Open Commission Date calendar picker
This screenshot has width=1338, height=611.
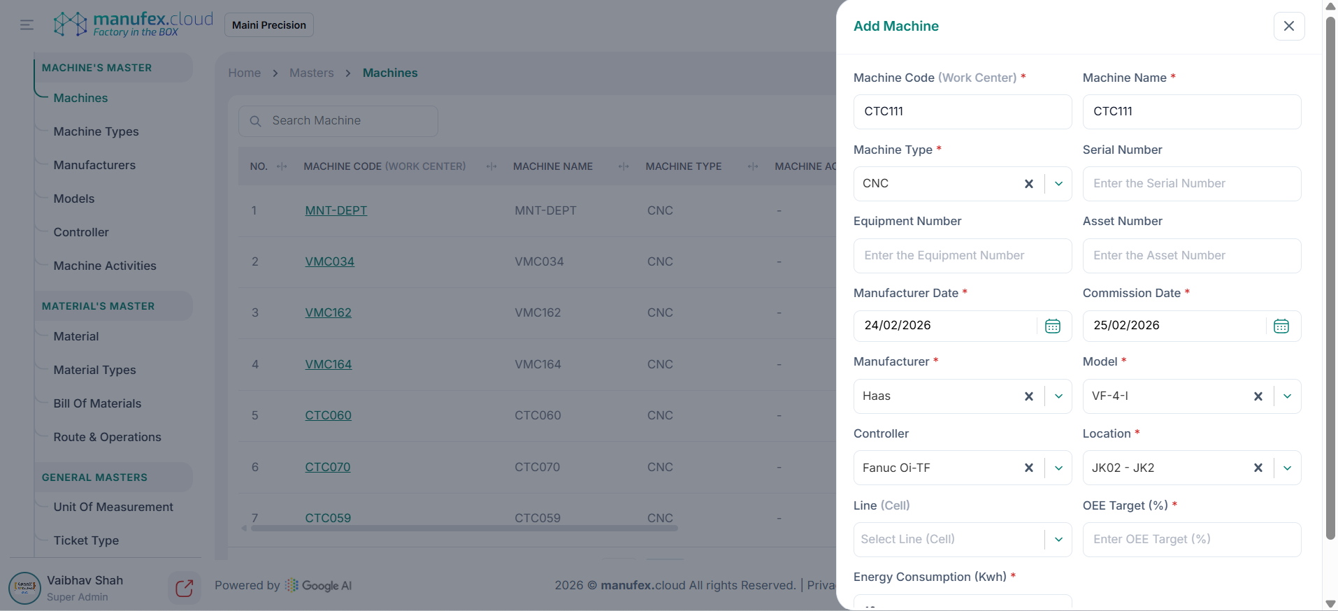coord(1281,326)
